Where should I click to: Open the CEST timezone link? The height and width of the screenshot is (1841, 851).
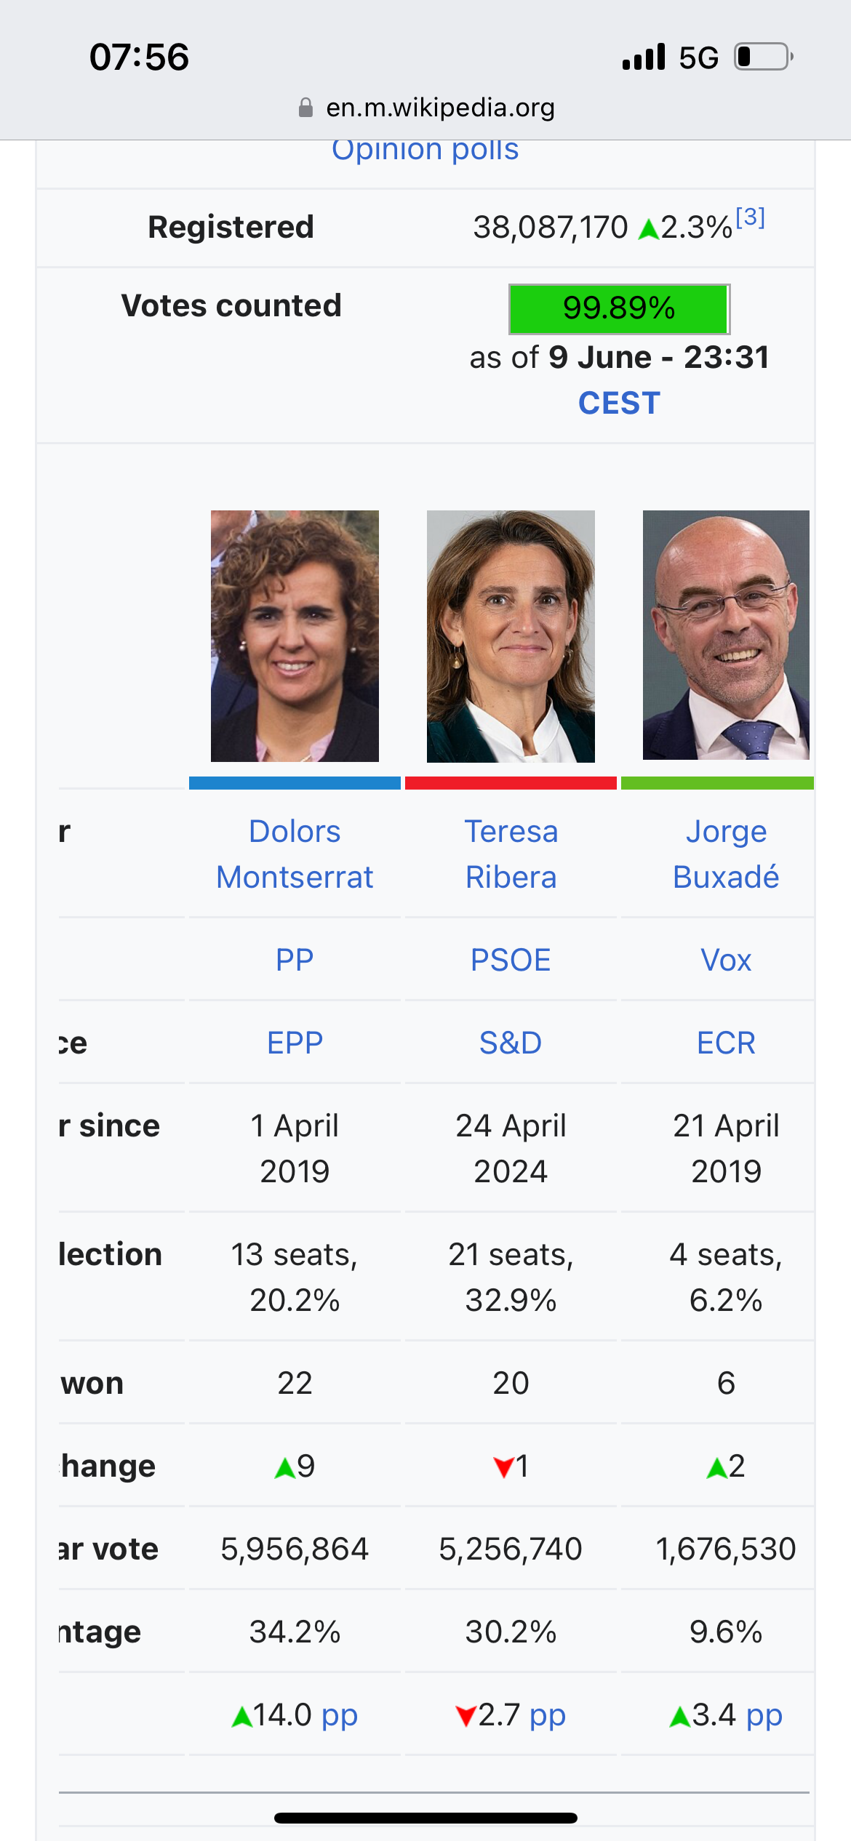point(619,403)
